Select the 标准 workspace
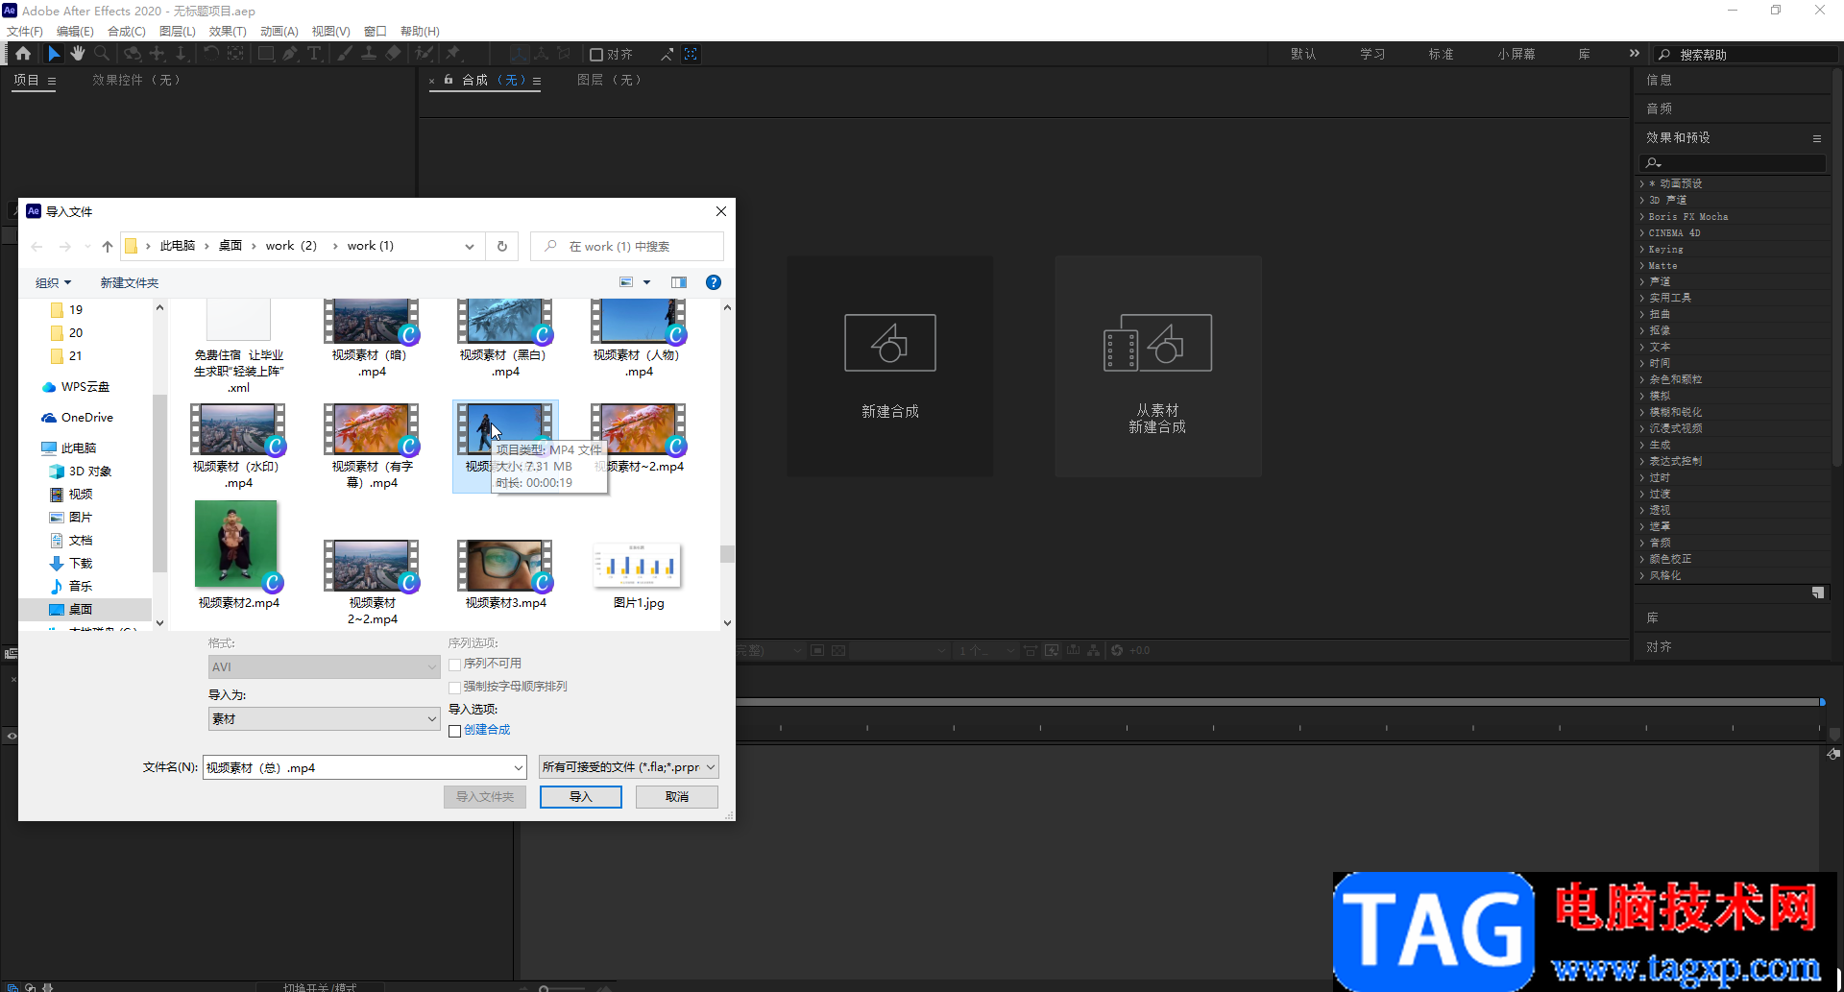The height and width of the screenshot is (992, 1844). pos(1441,54)
